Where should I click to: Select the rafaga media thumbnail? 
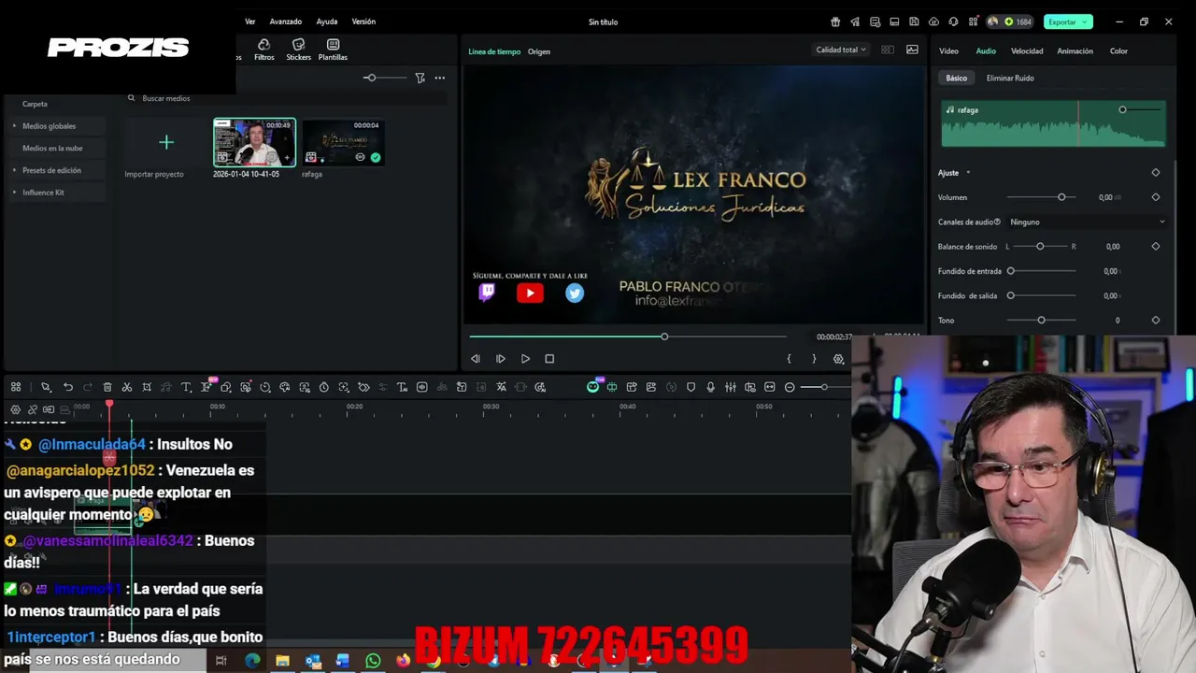(342, 142)
